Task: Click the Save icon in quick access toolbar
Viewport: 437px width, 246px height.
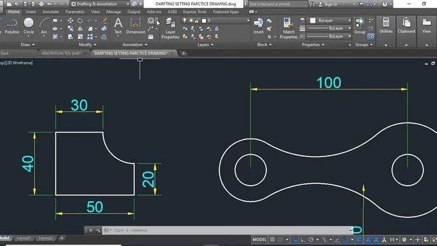Action: click(25, 4)
